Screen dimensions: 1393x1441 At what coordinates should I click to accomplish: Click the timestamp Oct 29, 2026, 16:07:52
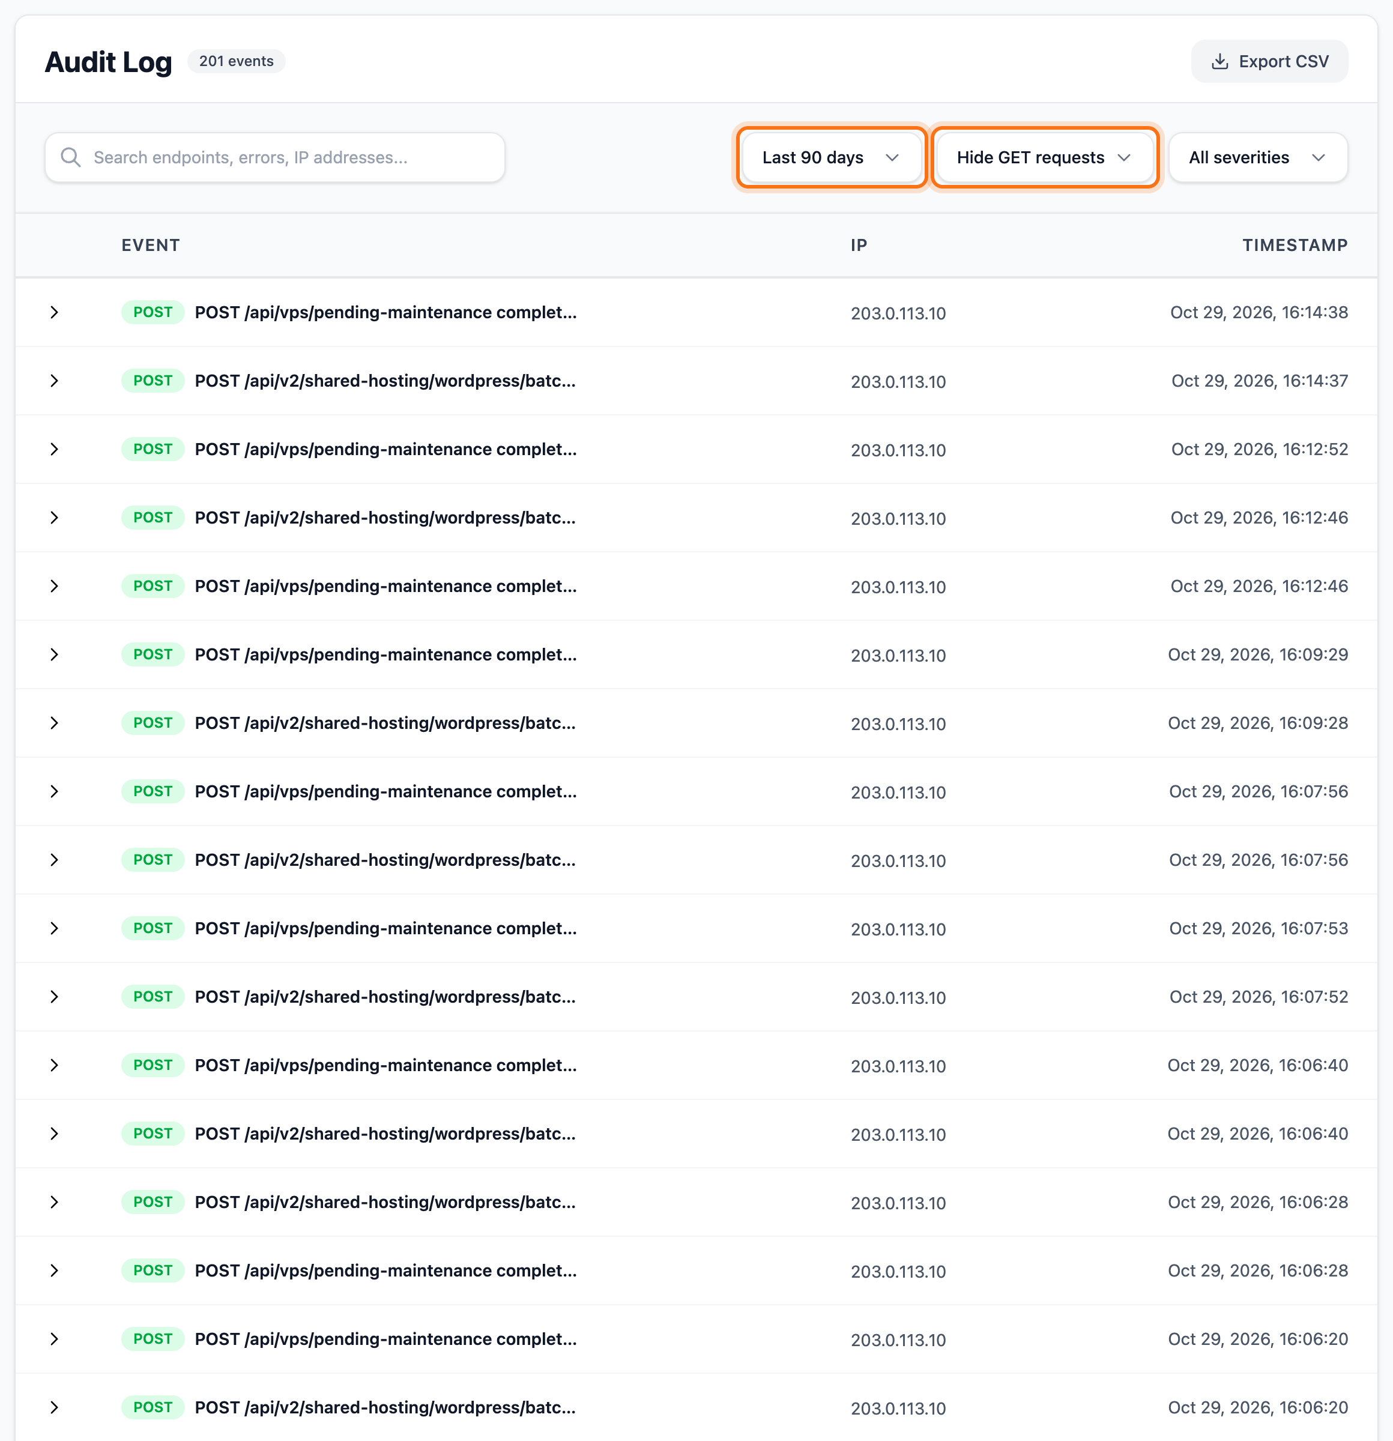pos(1259,997)
